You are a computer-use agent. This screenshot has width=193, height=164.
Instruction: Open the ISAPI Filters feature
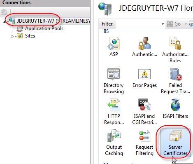pos(175,108)
